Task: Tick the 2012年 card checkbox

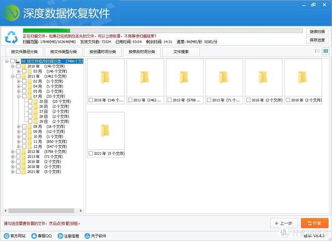Action: point(170,100)
